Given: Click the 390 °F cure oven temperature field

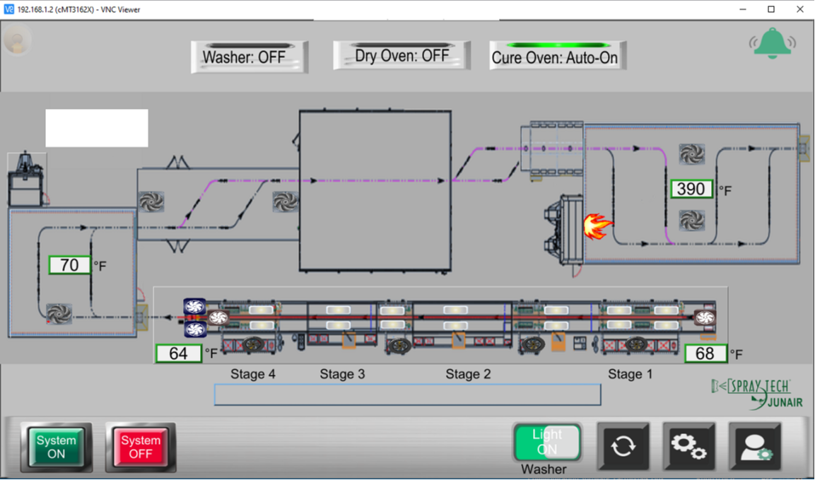Looking at the screenshot, I should pyautogui.click(x=691, y=189).
